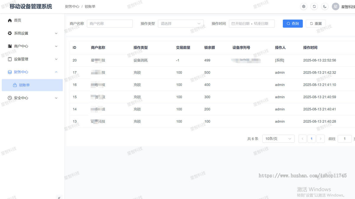Click the 结束日期 end date field
This screenshot has width=355, height=199.
click(261, 24)
